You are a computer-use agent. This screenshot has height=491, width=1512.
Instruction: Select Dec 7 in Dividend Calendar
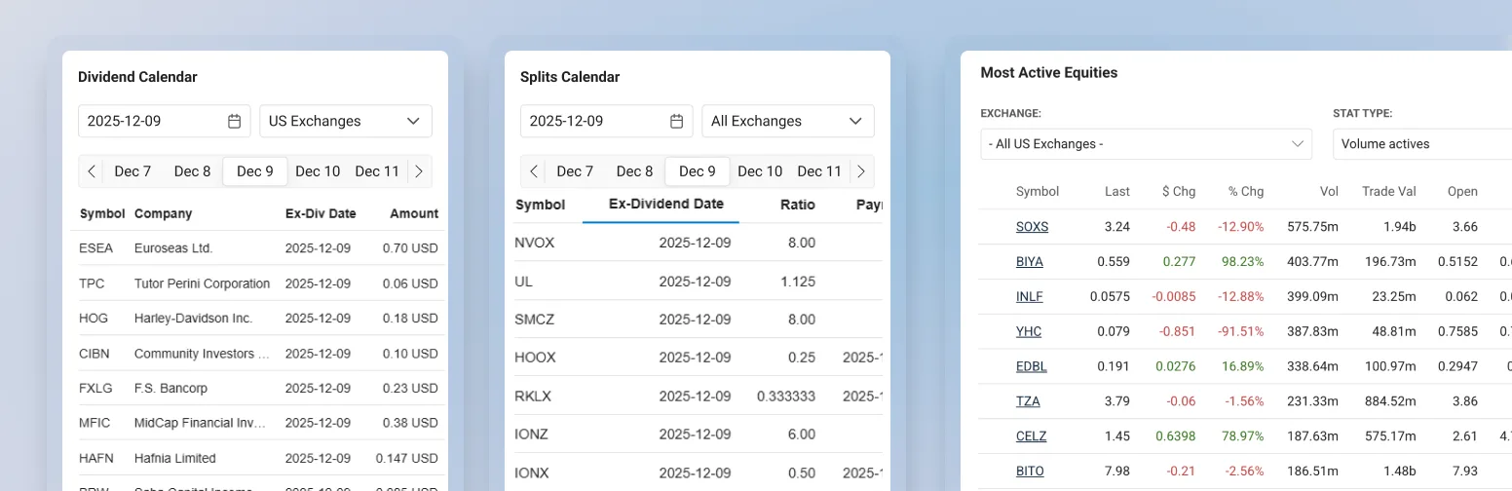coord(132,171)
